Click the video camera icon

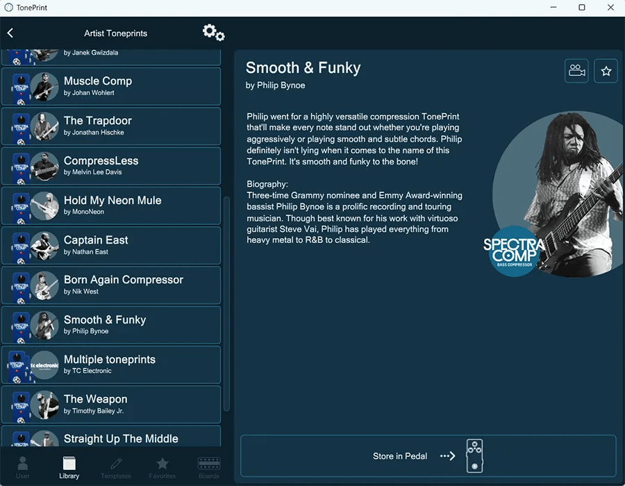click(576, 71)
